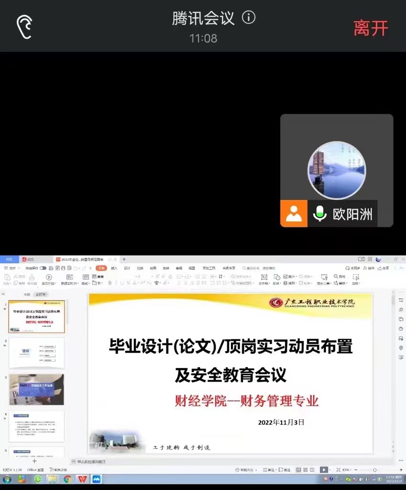Toggle the 备注 notes pane
This screenshot has width=406, height=490.
270,470
